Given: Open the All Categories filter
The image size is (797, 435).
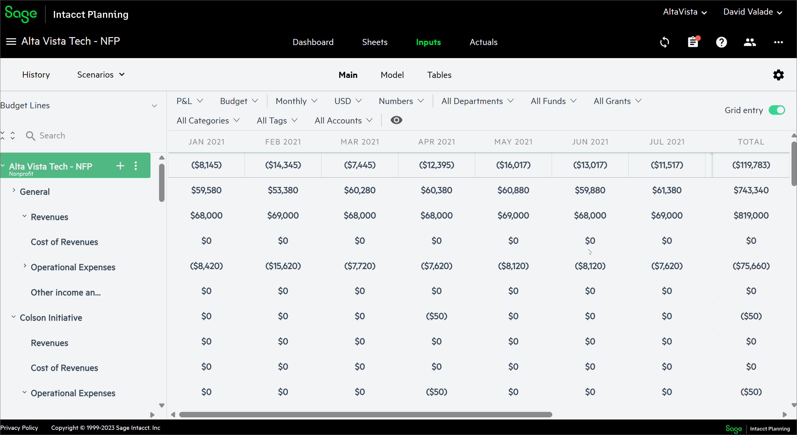Looking at the screenshot, I should 208,120.
